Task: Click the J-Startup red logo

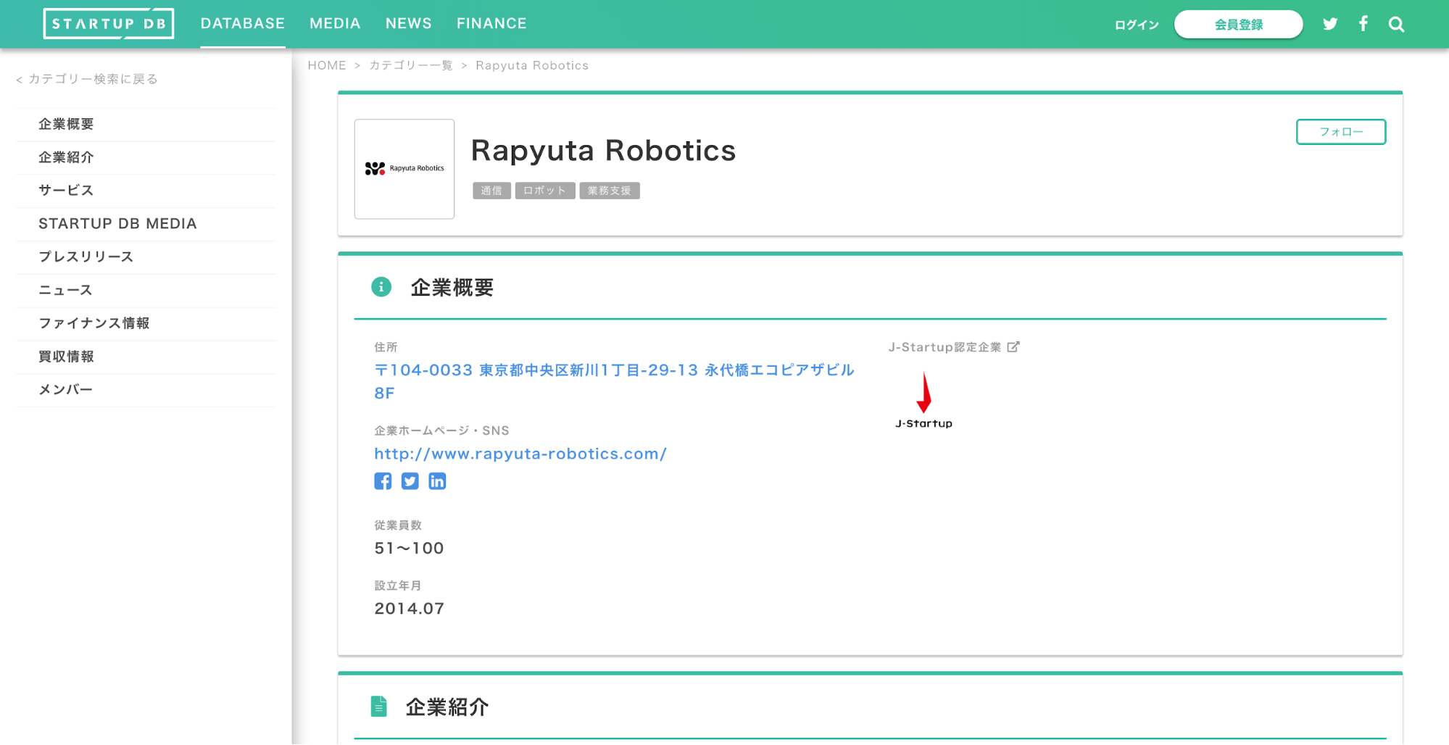Action: click(x=923, y=400)
